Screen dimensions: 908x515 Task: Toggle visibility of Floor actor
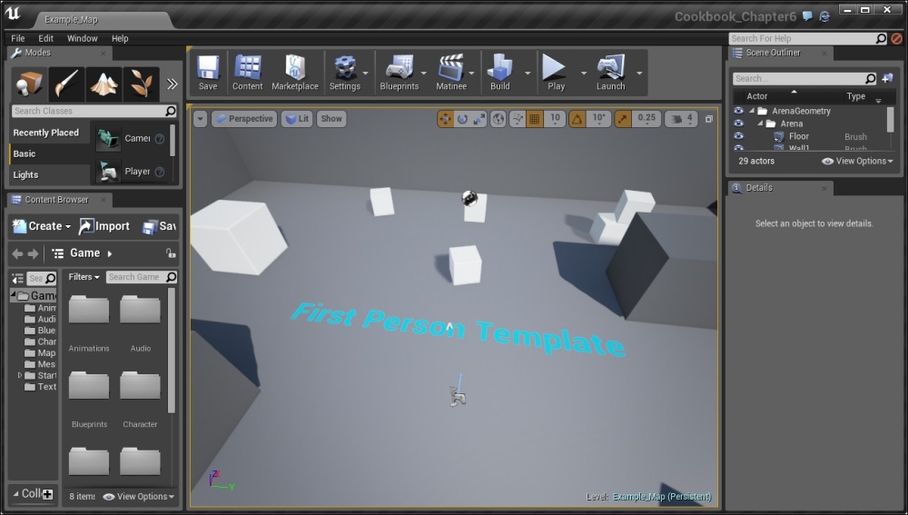[x=738, y=136]
